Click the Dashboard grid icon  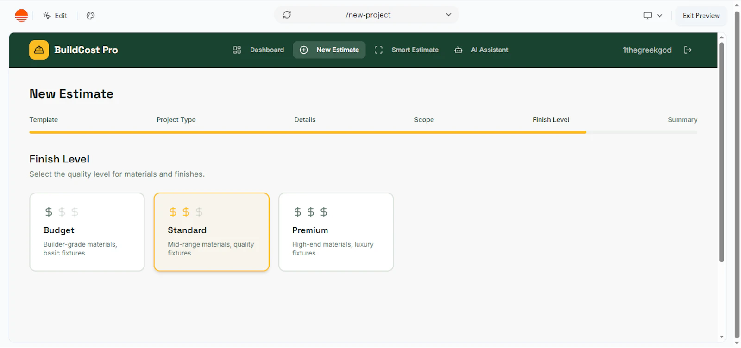click(x=237, y=50)
